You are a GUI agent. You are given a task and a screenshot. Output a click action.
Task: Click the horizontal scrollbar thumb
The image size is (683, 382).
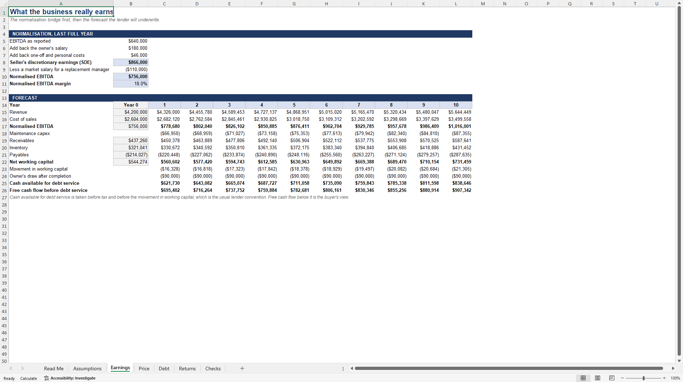(509, 368)
